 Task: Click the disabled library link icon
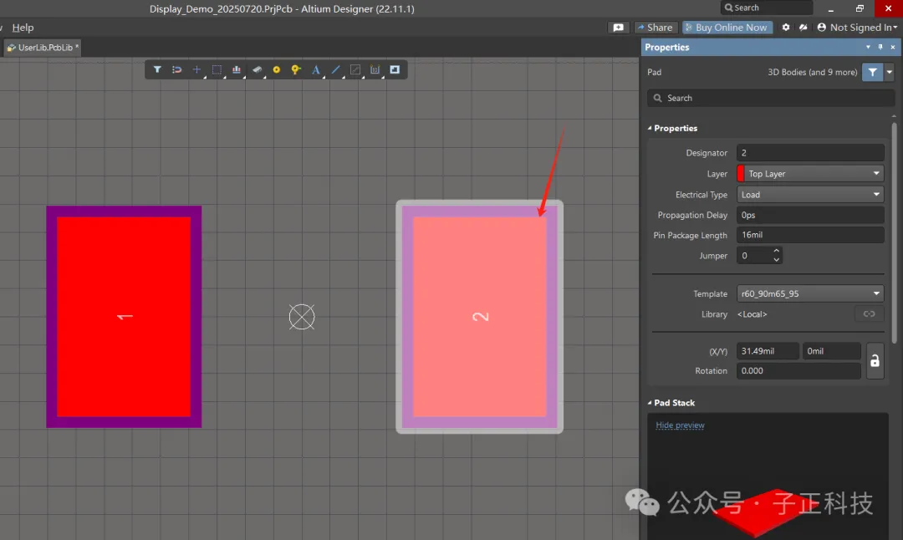[x=869, y=313]
